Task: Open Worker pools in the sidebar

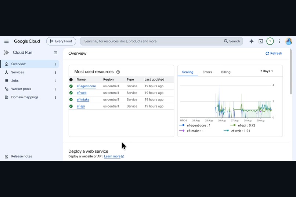Action: click(x=21, y=89)
